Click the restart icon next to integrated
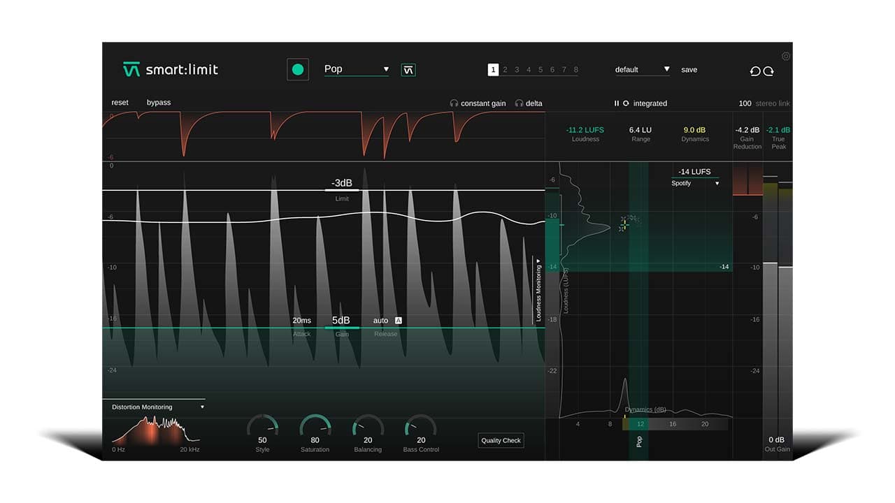 pos(626,103)
